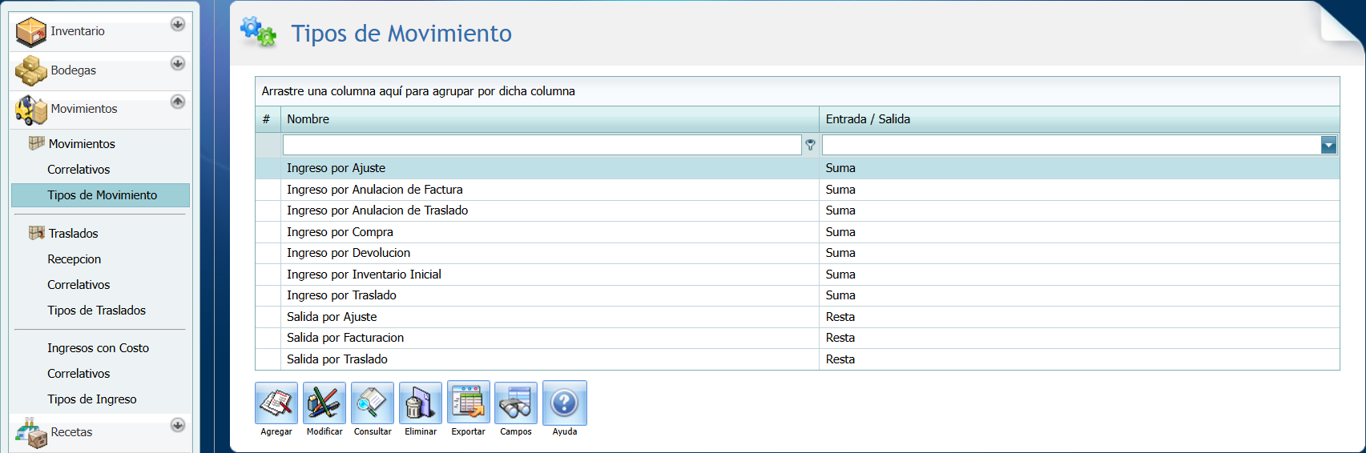
Task: Open the Campos binoculars icon
Action: coord(516,403)
